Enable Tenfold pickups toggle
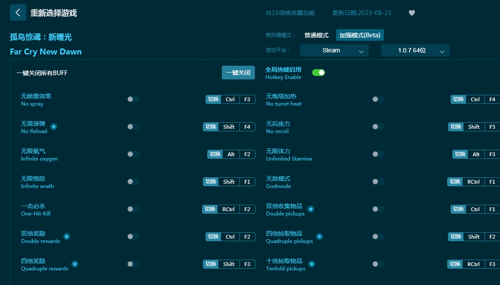This screenshot has height=285, width=500. [x=378, y=264]
